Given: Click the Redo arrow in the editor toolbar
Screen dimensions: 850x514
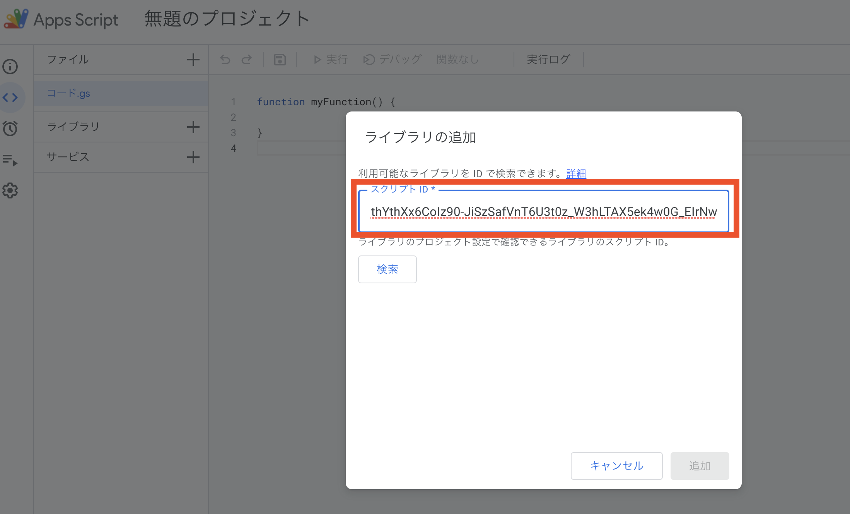Looking at the screenshot, I should click(x=247, y=59).
